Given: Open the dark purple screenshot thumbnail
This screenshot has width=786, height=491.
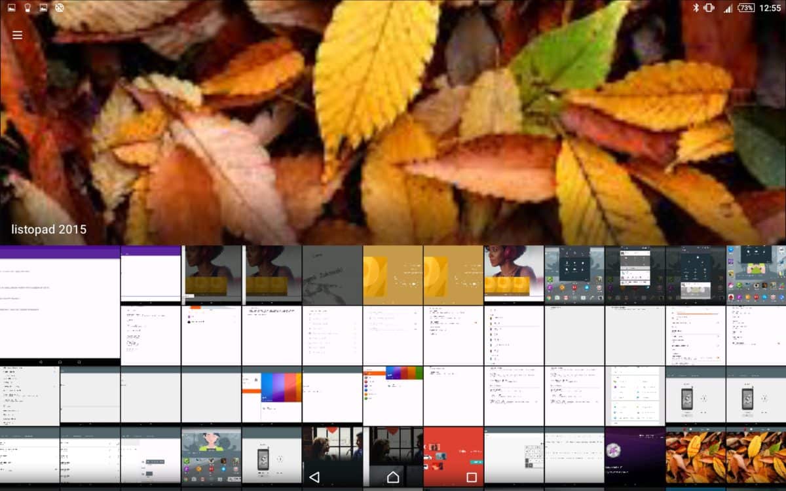Looking at the screenshot, I should (634, 456).
